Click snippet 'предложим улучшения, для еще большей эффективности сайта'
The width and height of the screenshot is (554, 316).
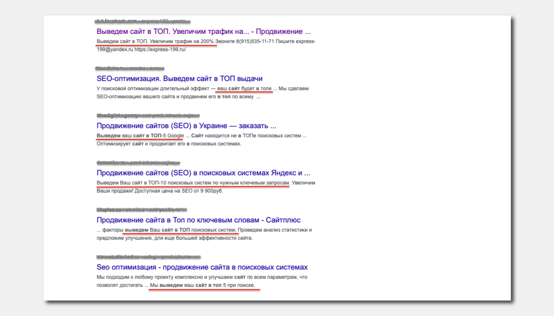pyautogui.click(x=175, y=238)
